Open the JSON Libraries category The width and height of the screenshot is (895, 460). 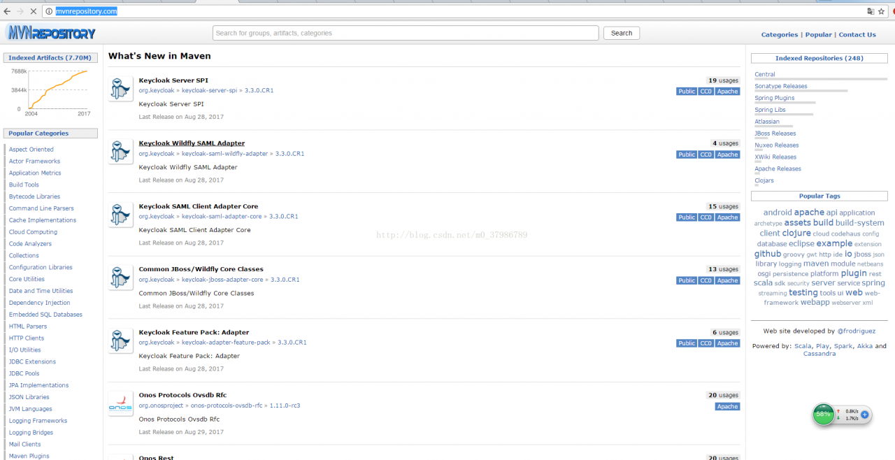pos(29,397)
